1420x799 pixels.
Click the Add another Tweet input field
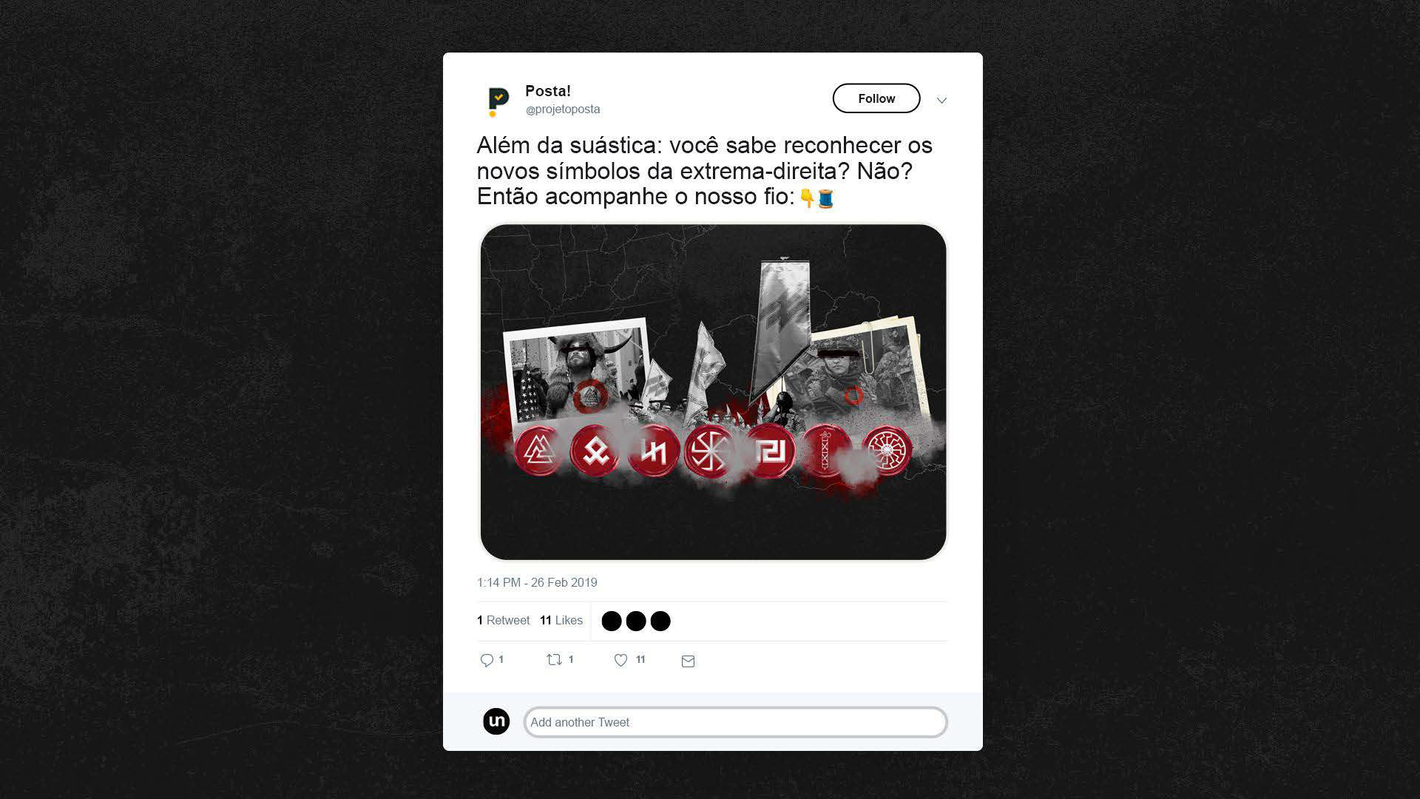[735, 722]
